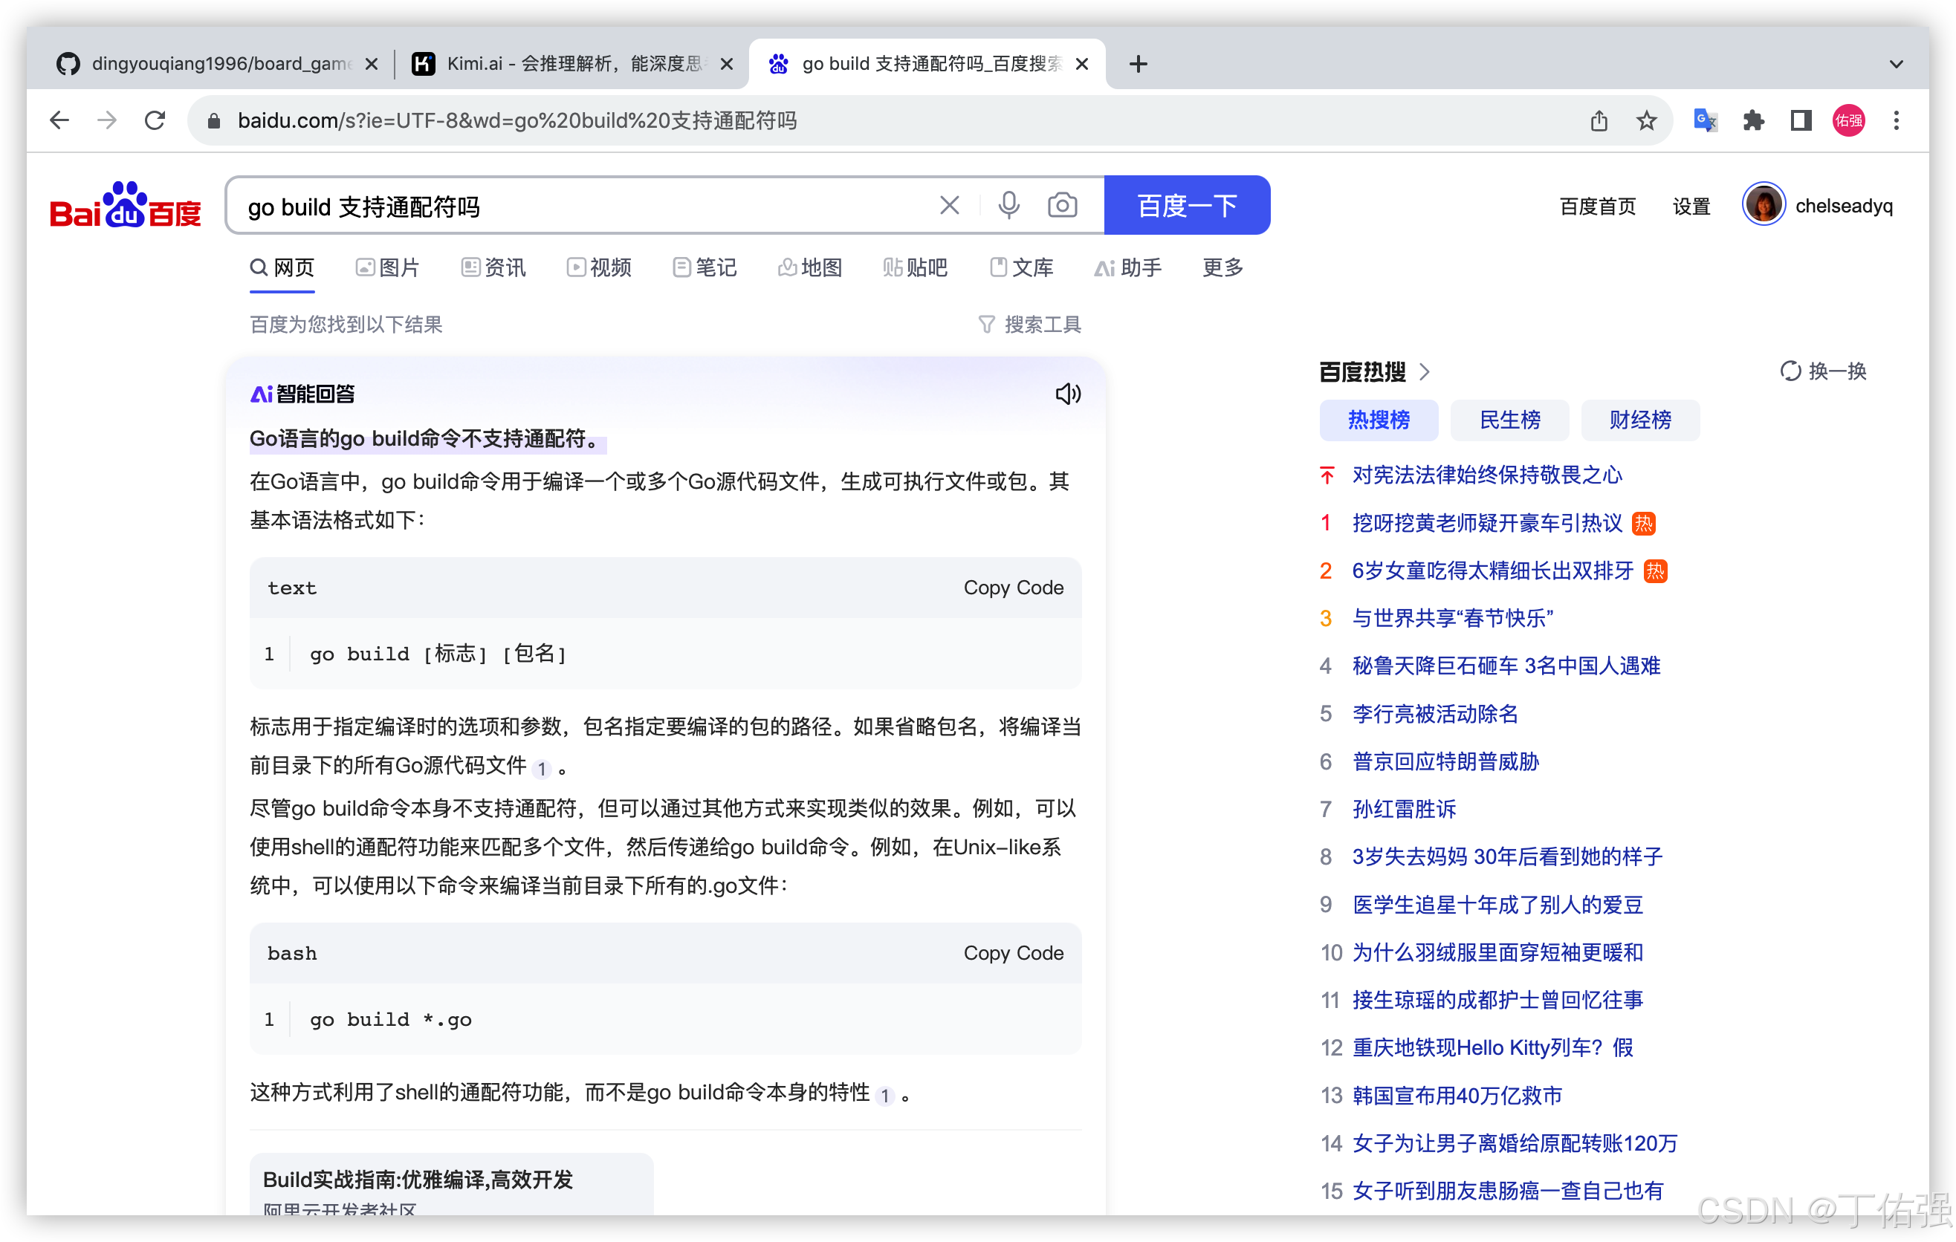Select the 视频 search tab
The image size is (1956, 1242).
[x=599, y=268]
